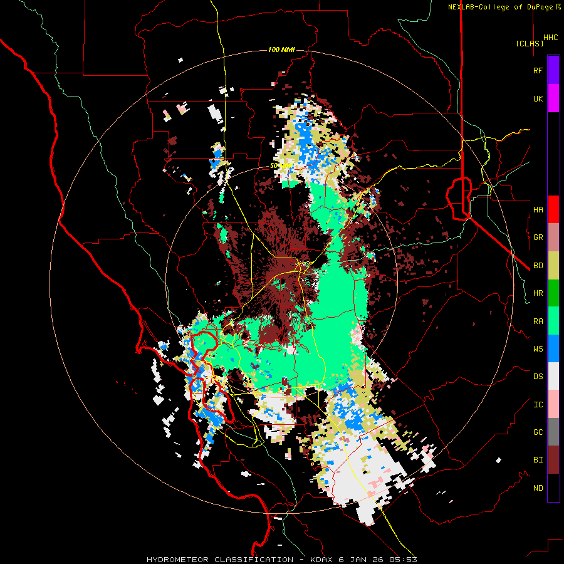Image resolution: width=564 pixels, height=564 pixels.
Task: Click the DS legend label
Action: click(538, 377)
